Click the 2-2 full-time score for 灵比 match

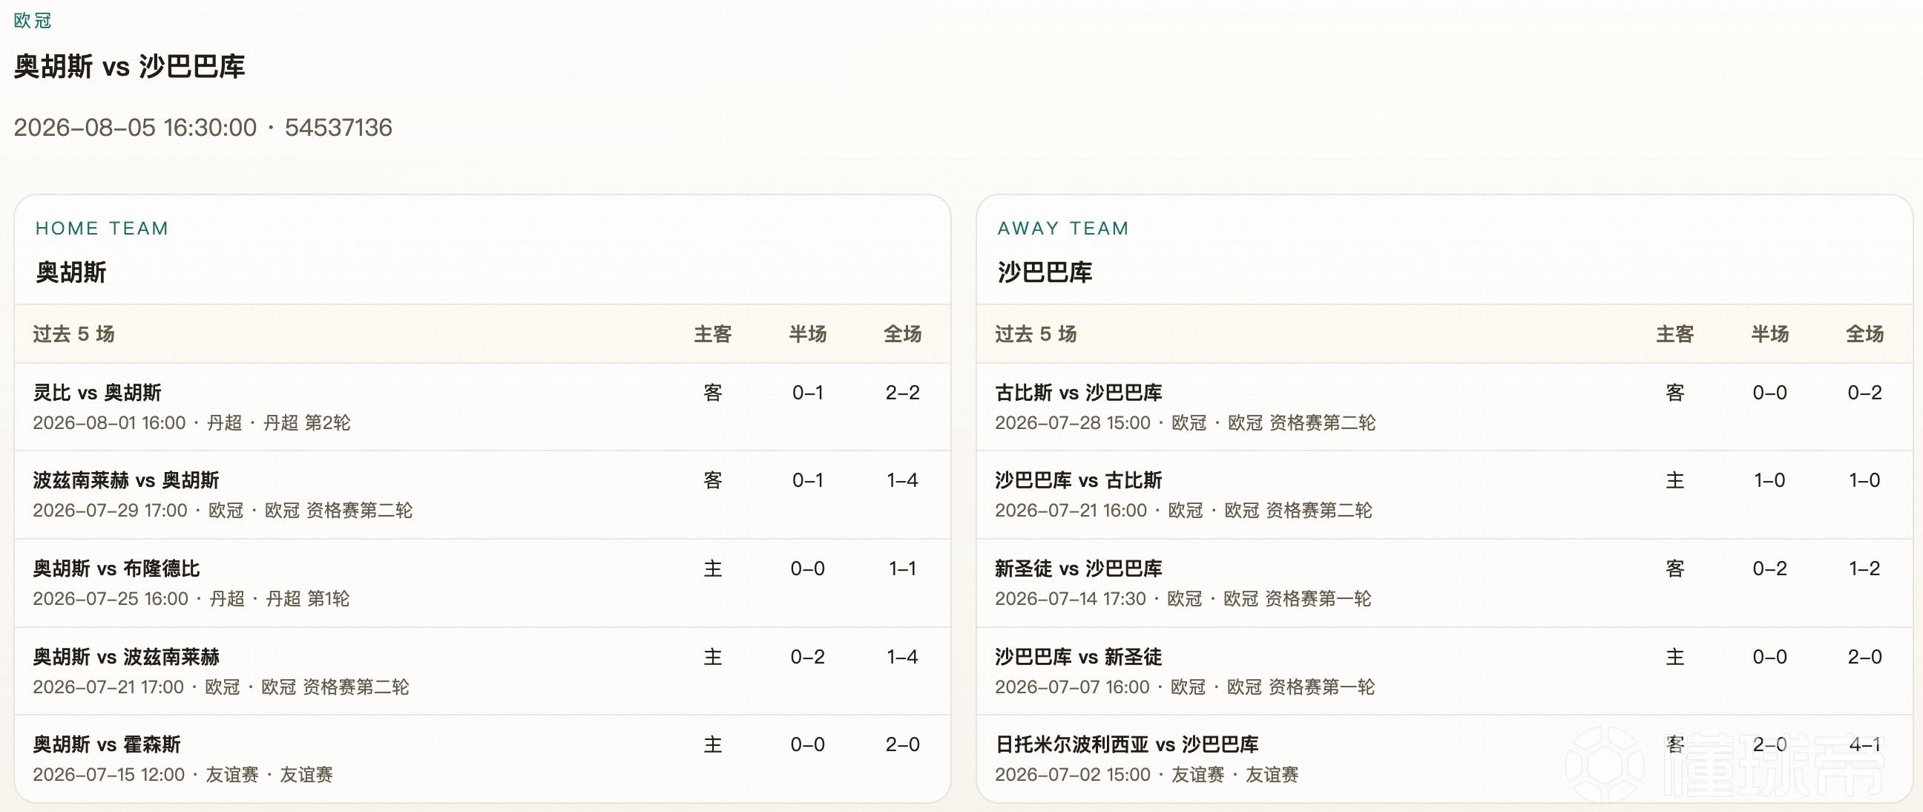click(x=903, y=392)
